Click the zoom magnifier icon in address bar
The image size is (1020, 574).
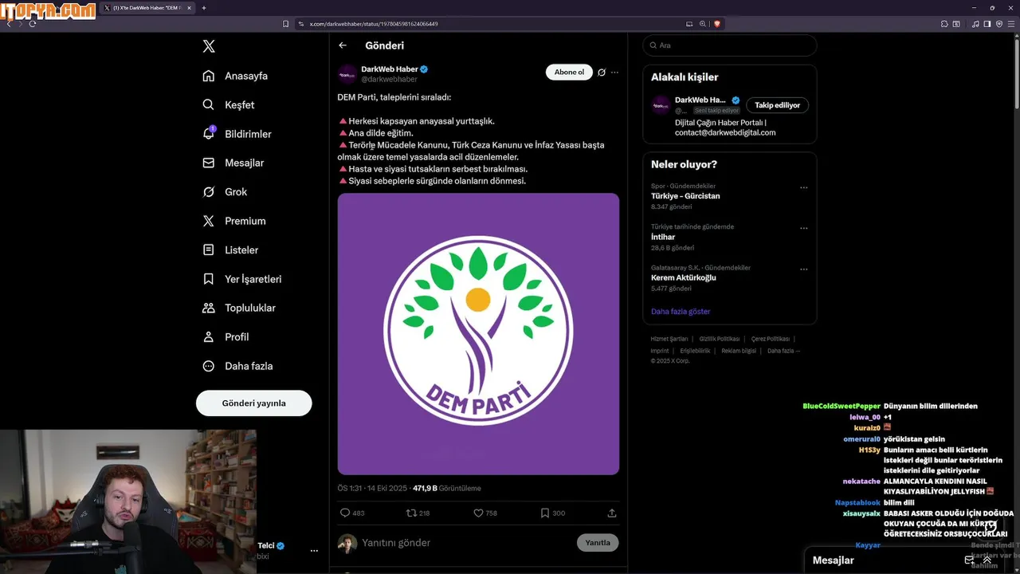pos(703,24)
